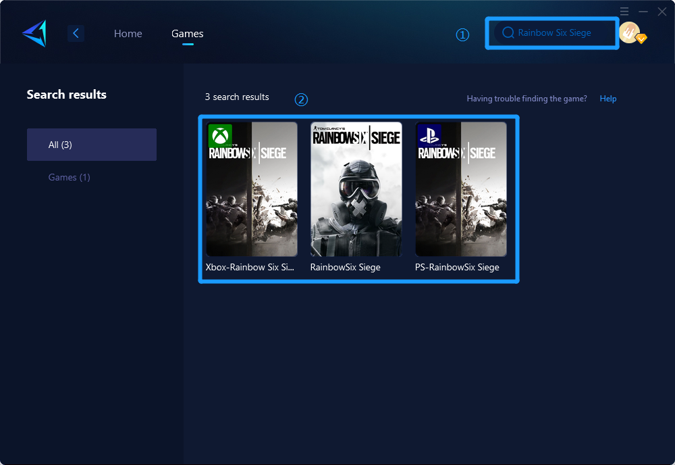Click the Xbox-Rainbow Six Si... title text
This screenshot has height=465, width=675.
coord(250,267)
